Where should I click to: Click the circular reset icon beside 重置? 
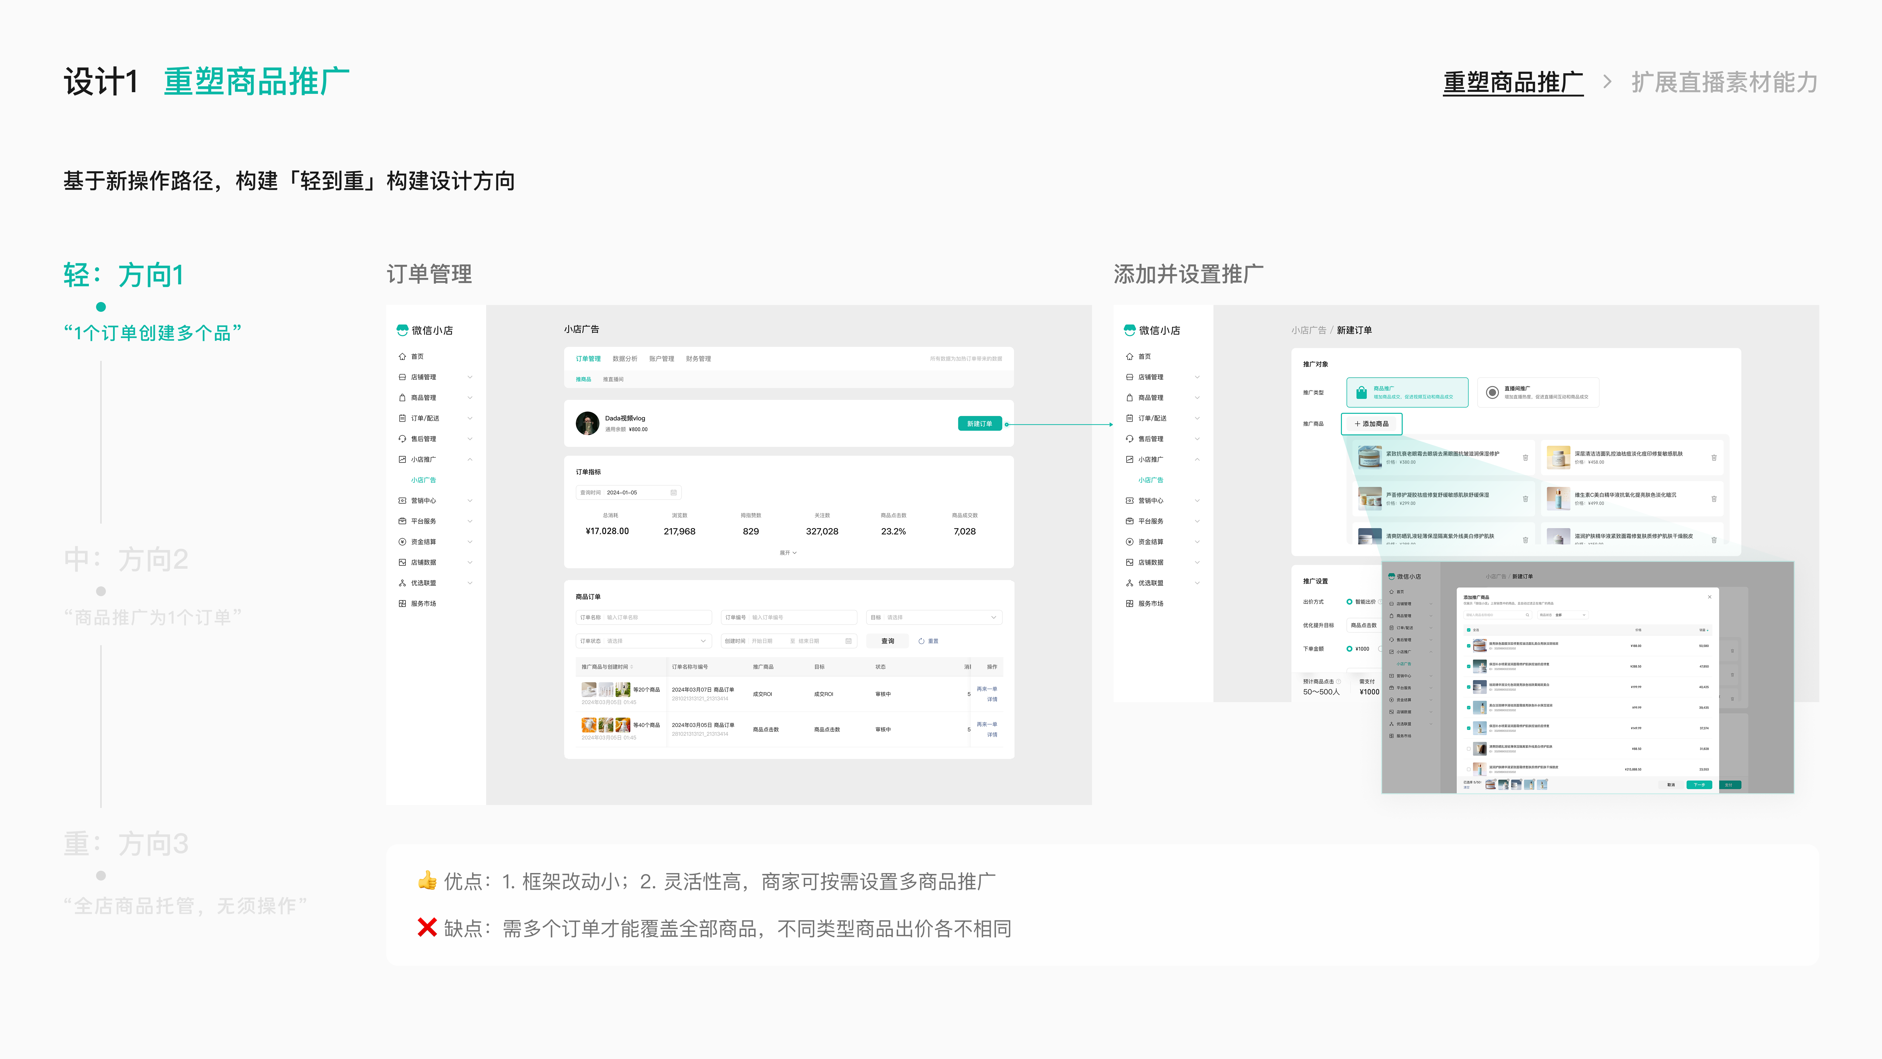point(921,641)
